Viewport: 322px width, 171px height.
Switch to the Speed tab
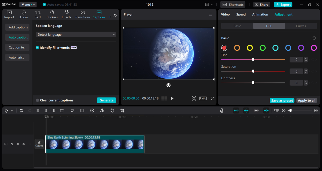click(x=241, y=14)
